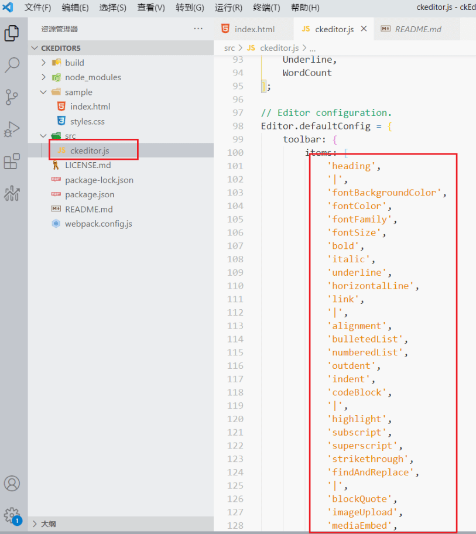Click the src breadcrumb above the editor
The width and height of the screenshot is (476, 534).
(x=230, y=48)
